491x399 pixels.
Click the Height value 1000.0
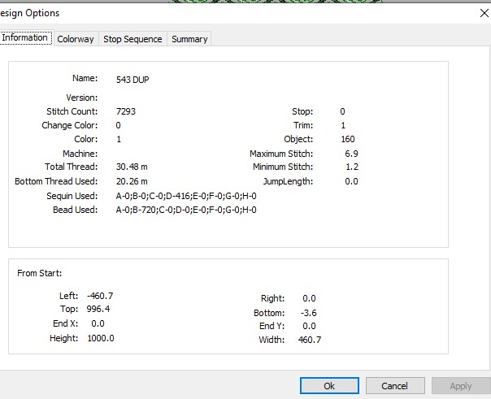coord(101,338)
